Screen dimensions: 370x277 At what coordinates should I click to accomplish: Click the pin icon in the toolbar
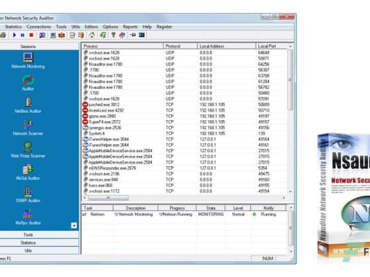(133, 35)
